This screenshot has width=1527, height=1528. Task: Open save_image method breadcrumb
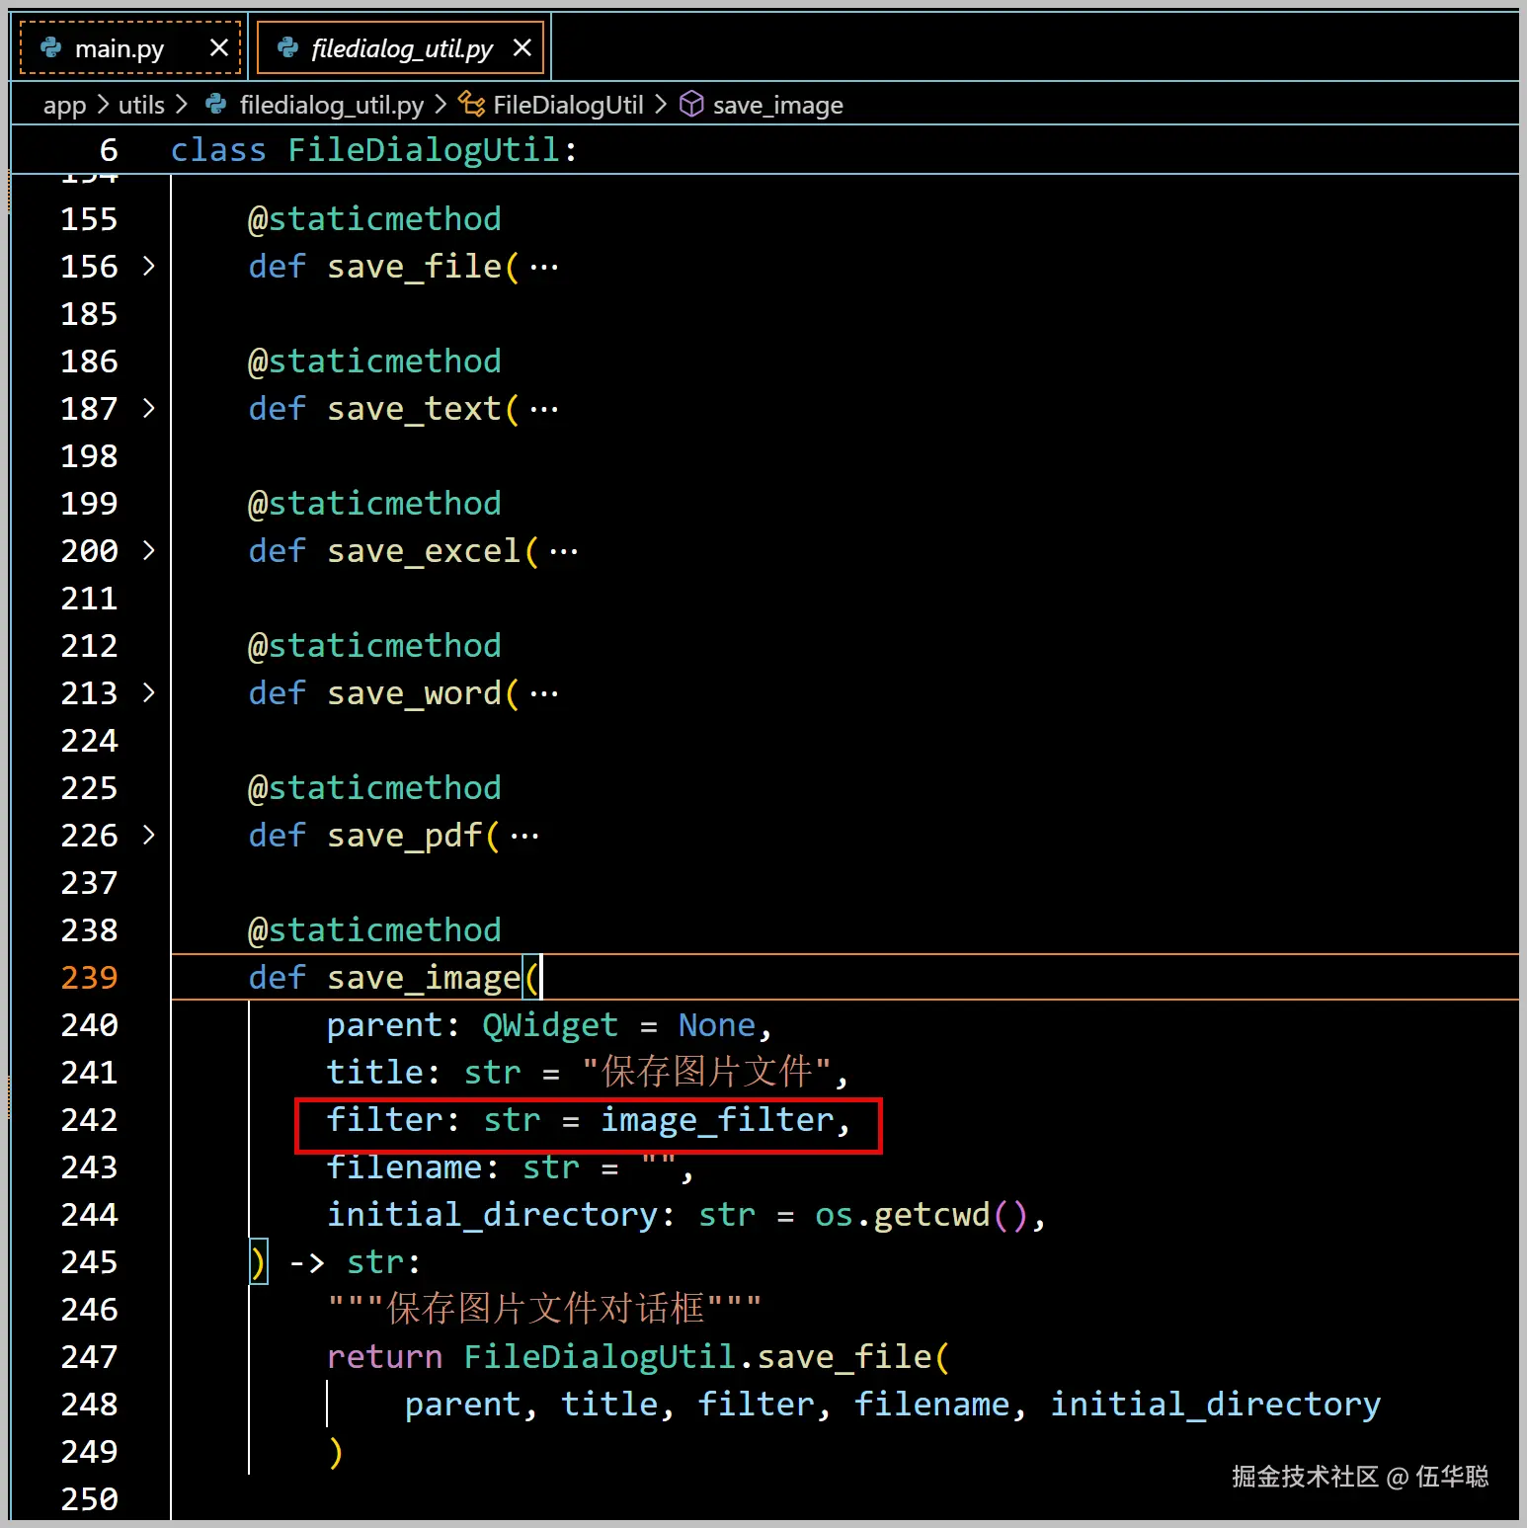(x=777, y=105)
